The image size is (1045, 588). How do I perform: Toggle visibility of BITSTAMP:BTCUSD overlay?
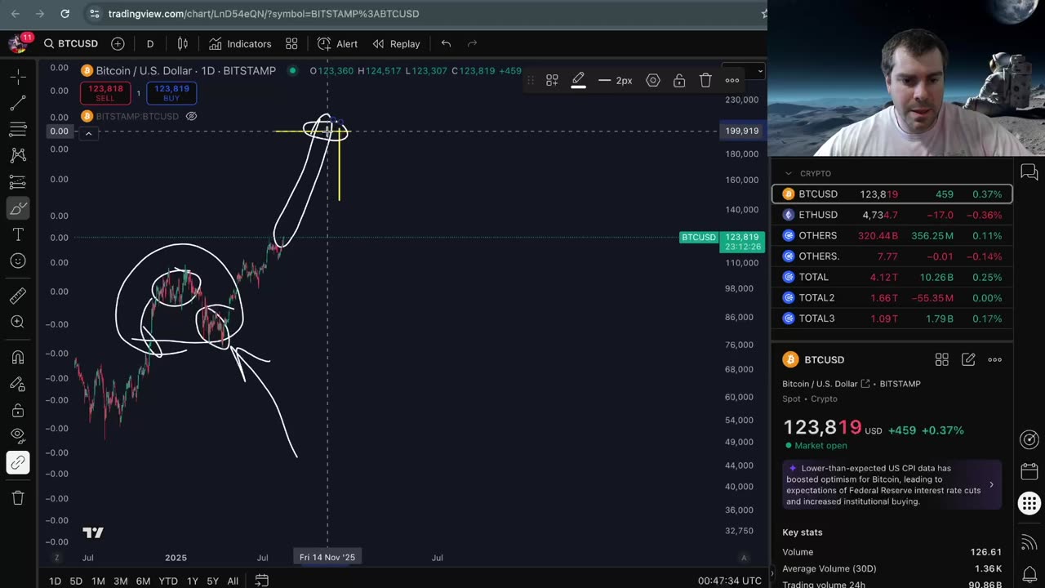(191, 116)
